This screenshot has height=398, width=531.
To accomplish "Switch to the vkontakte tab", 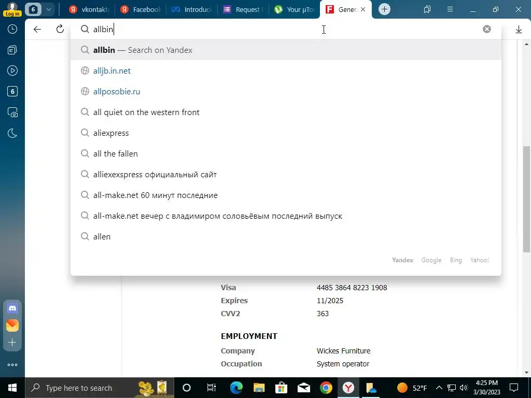I will [x=89, y=9].
